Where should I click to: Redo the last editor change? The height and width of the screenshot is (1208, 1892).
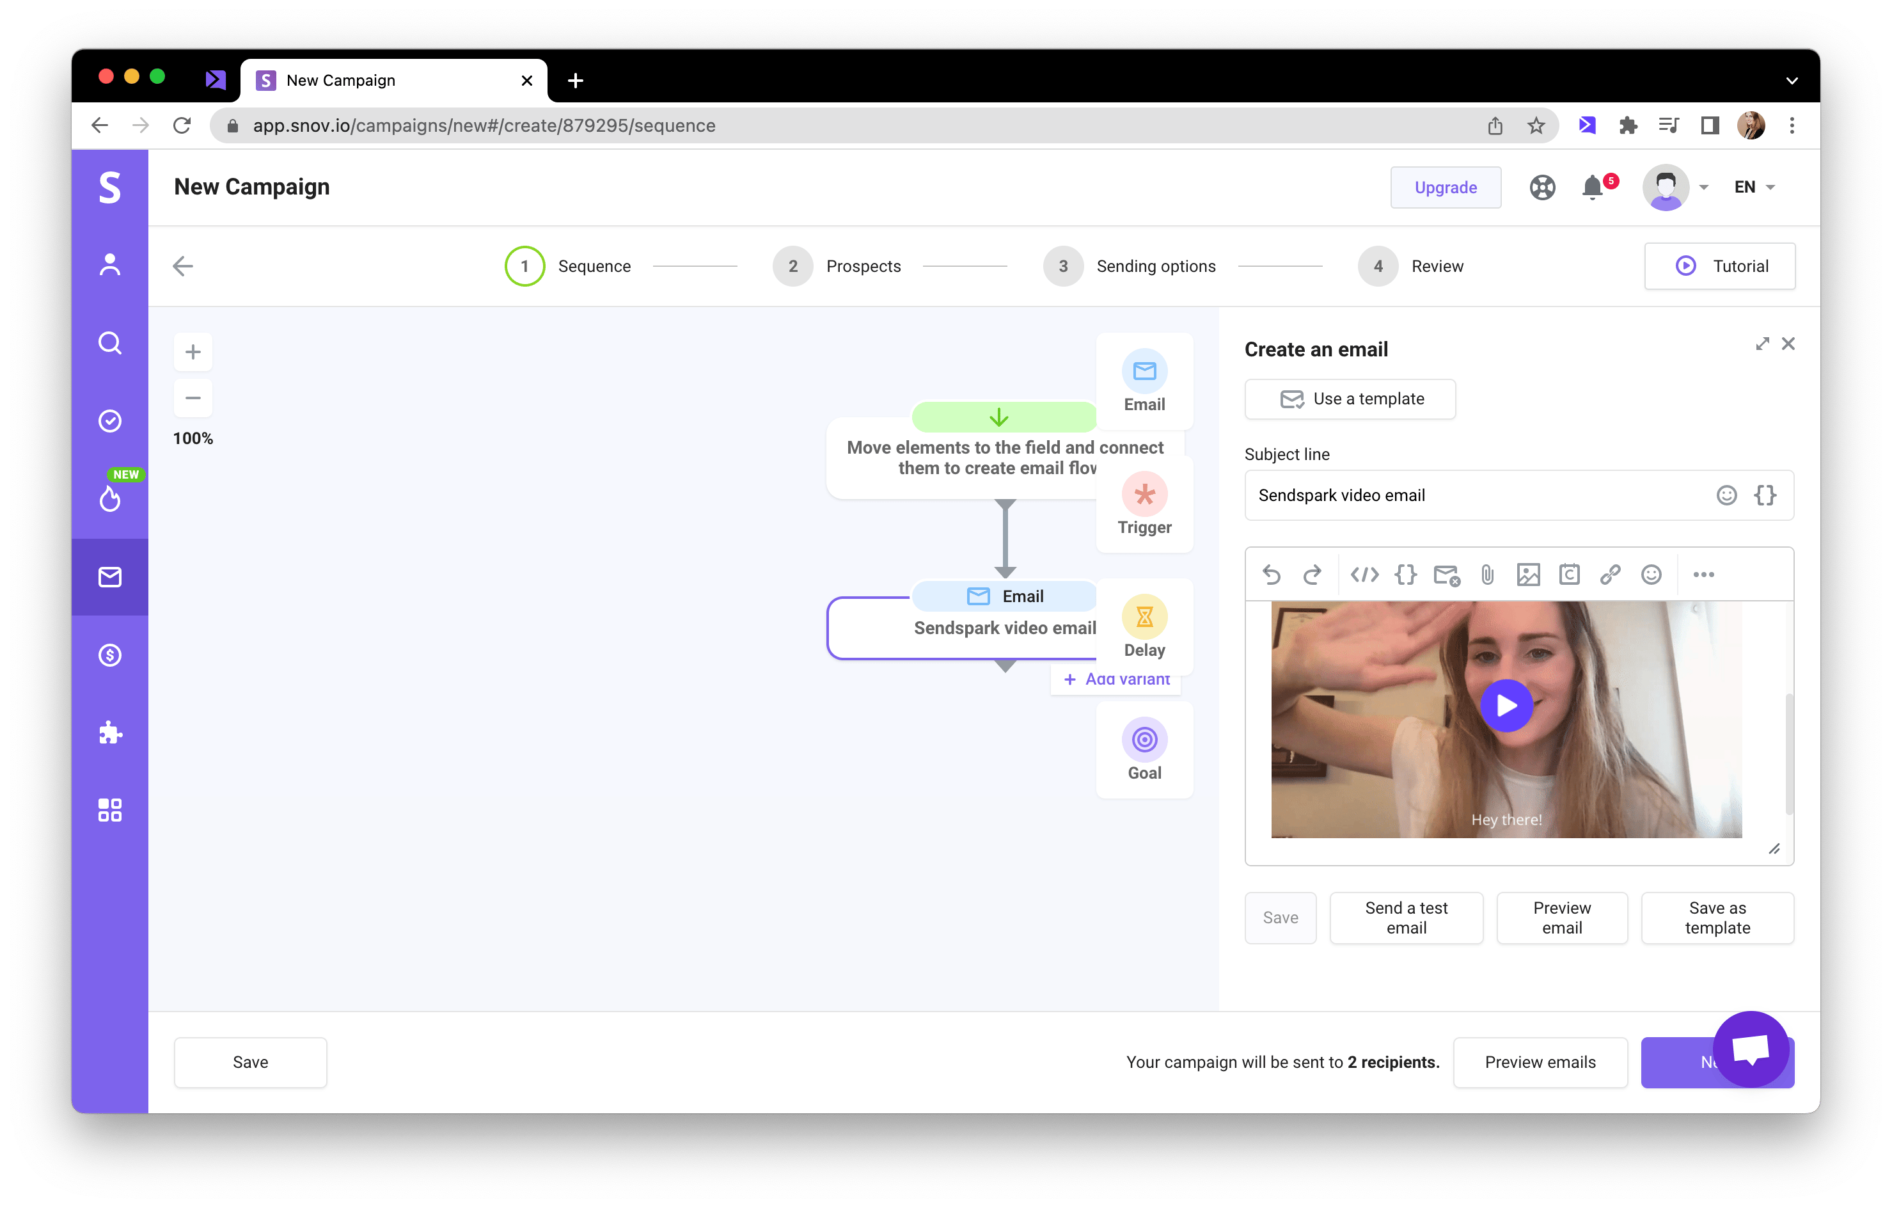(1312, 575)
